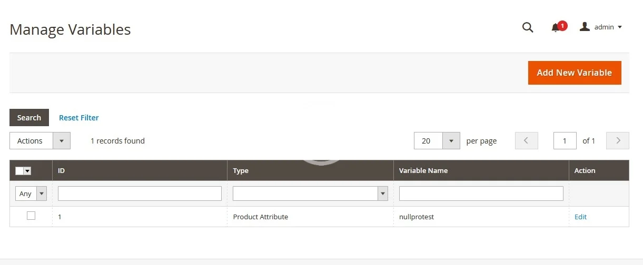
Task: Click the Reset Filter link
Action: [x=78, y=118]
